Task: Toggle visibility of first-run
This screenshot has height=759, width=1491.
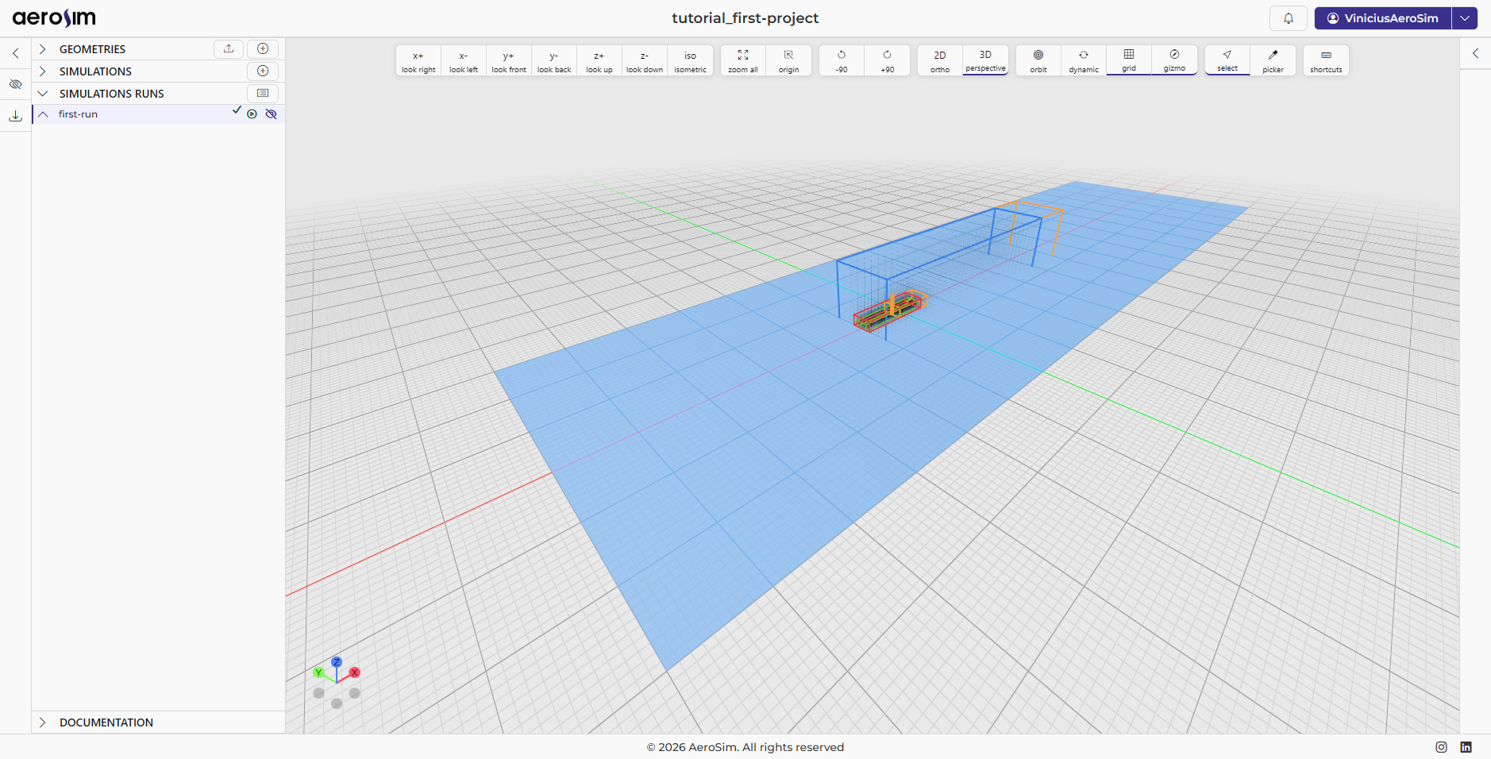Action: point(271,114)
